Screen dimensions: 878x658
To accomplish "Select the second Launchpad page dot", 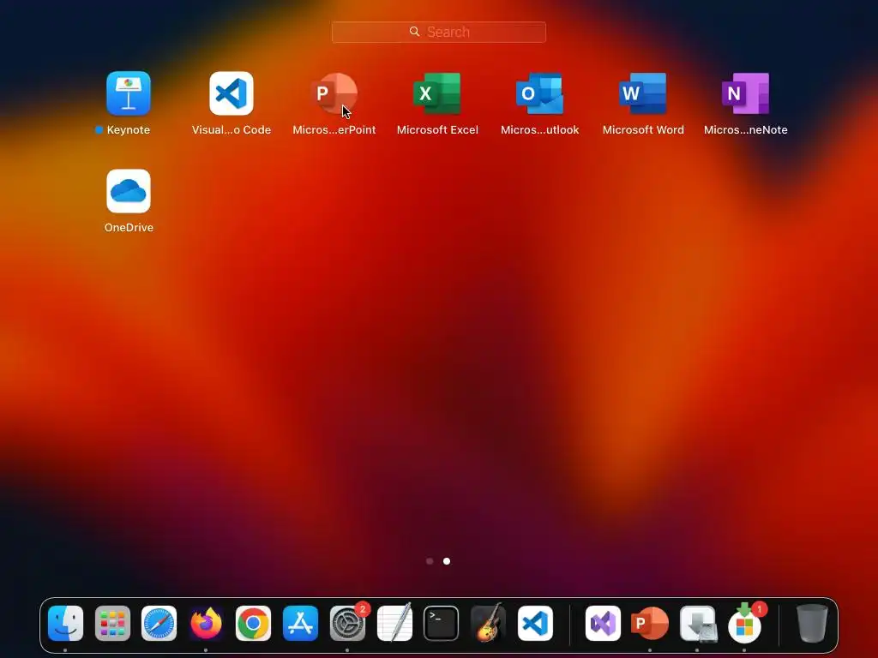I will (x=446, y=561).
